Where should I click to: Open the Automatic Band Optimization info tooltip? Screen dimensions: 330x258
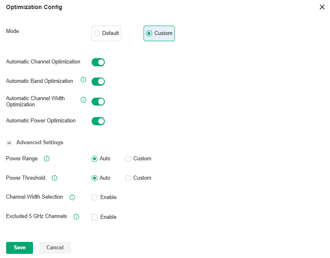point(83,80)
